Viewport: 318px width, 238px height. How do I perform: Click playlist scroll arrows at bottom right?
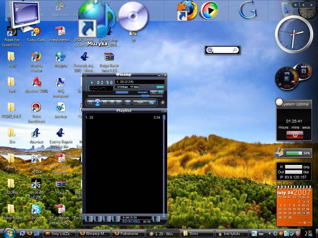164,216
